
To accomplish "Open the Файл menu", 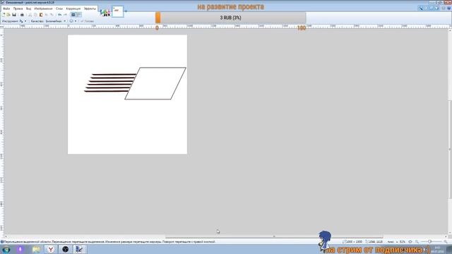I will coord(6,8).
